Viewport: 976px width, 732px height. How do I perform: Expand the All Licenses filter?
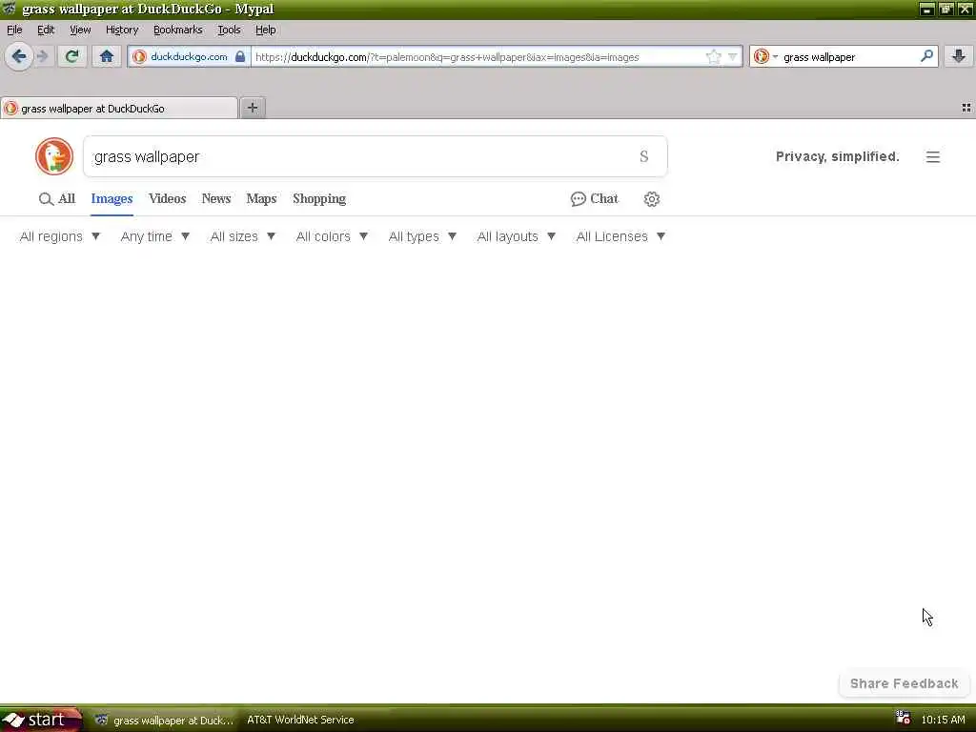[620, 236]
